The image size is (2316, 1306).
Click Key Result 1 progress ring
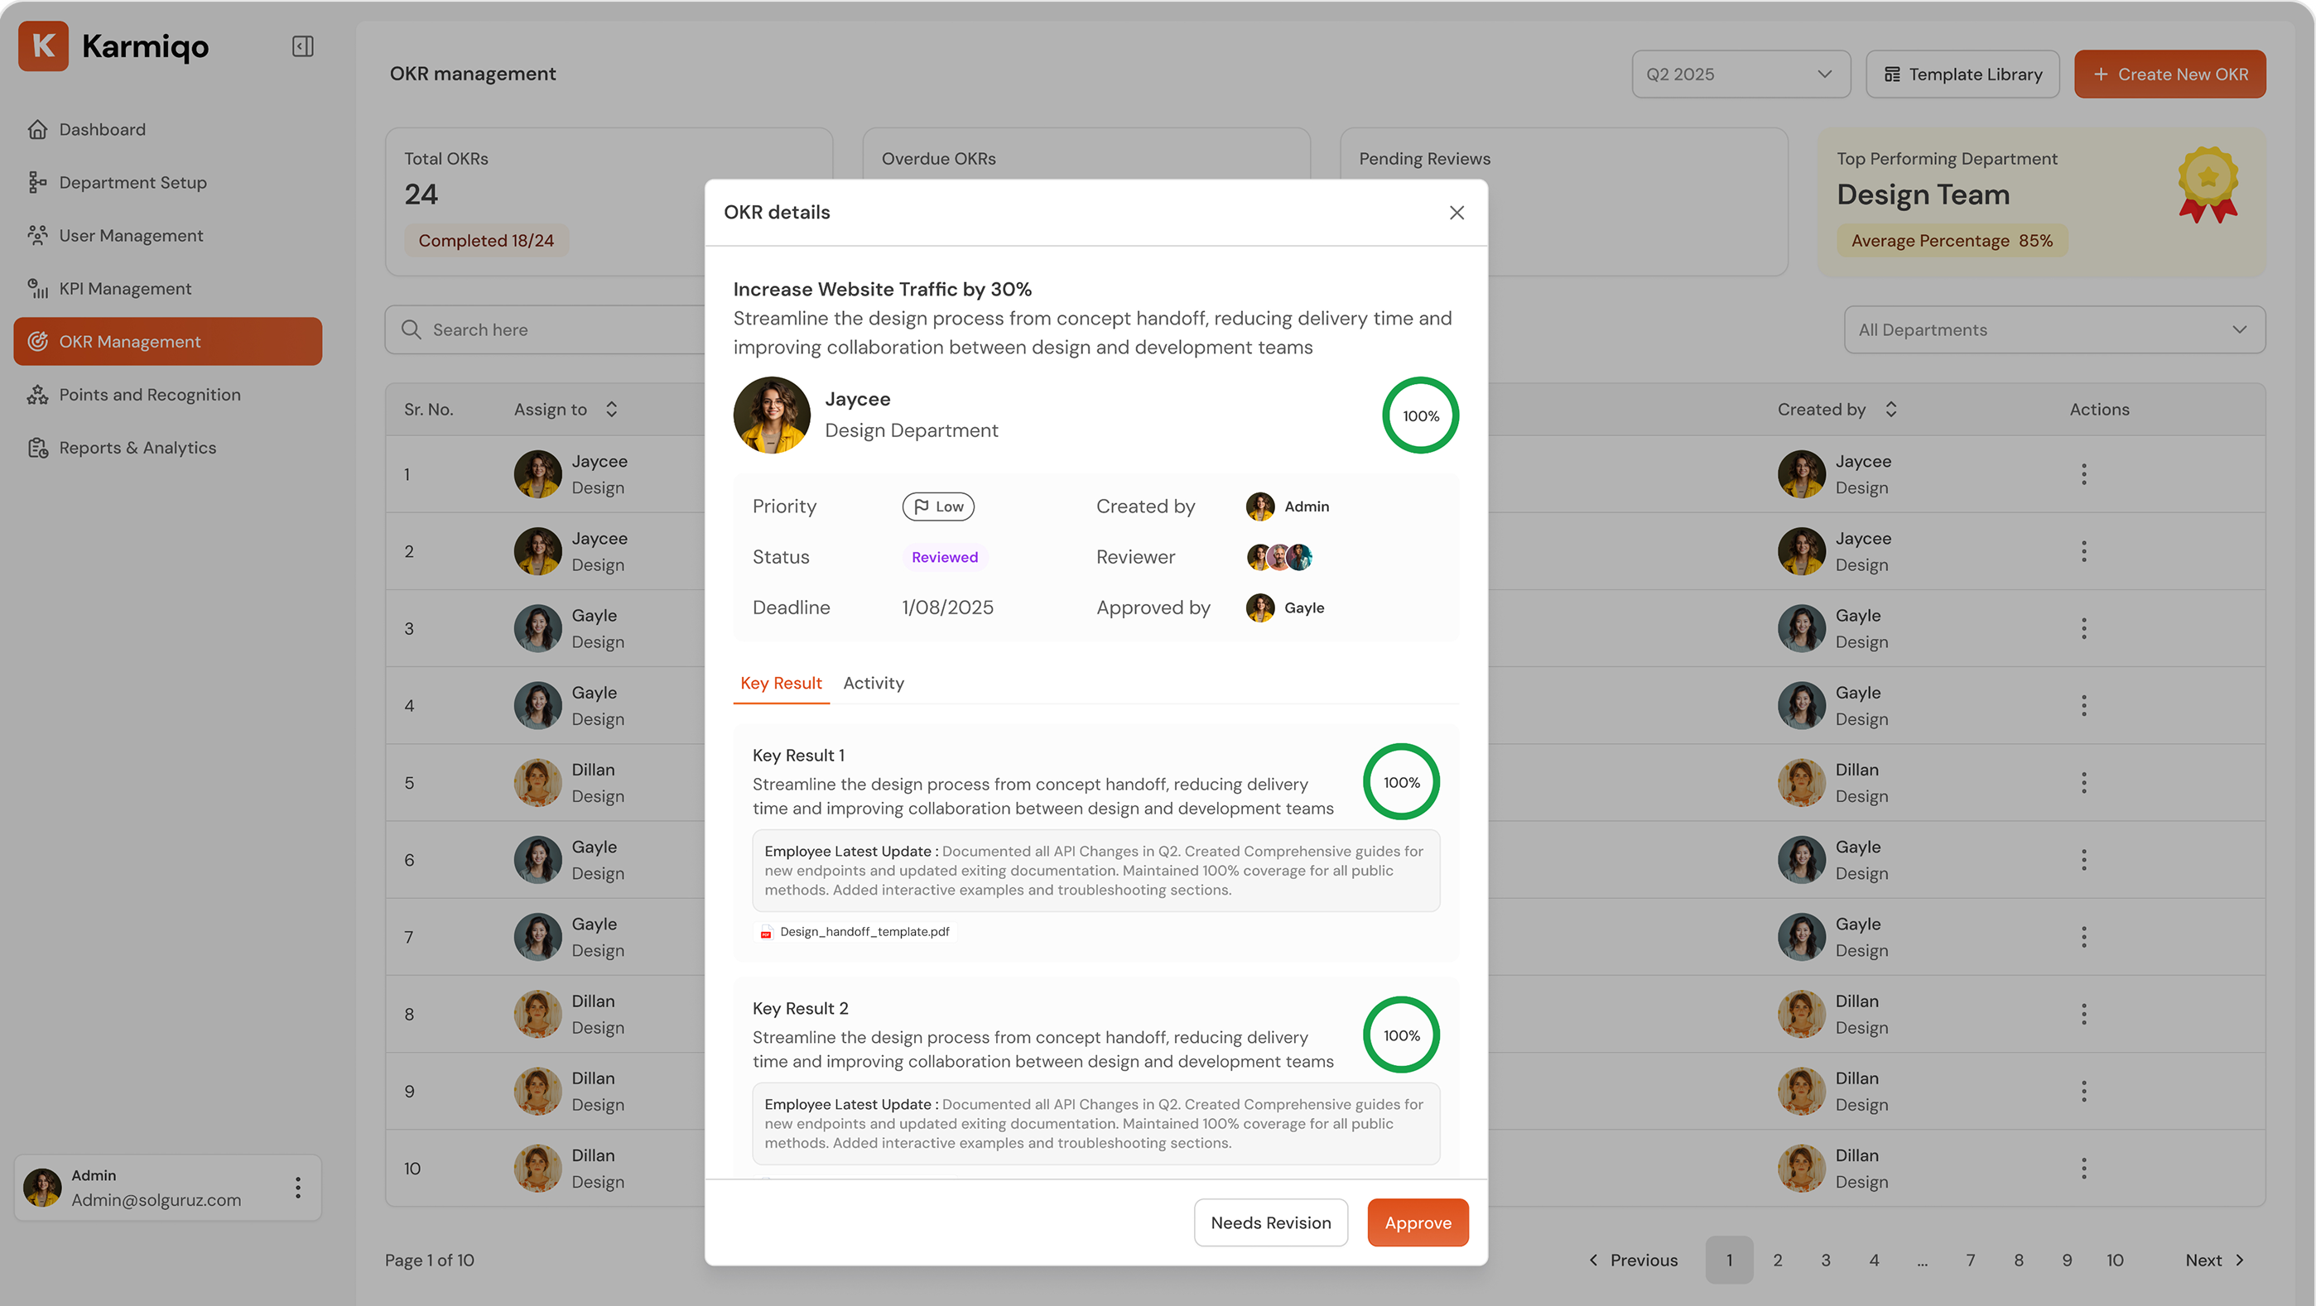coord(1401,782)
